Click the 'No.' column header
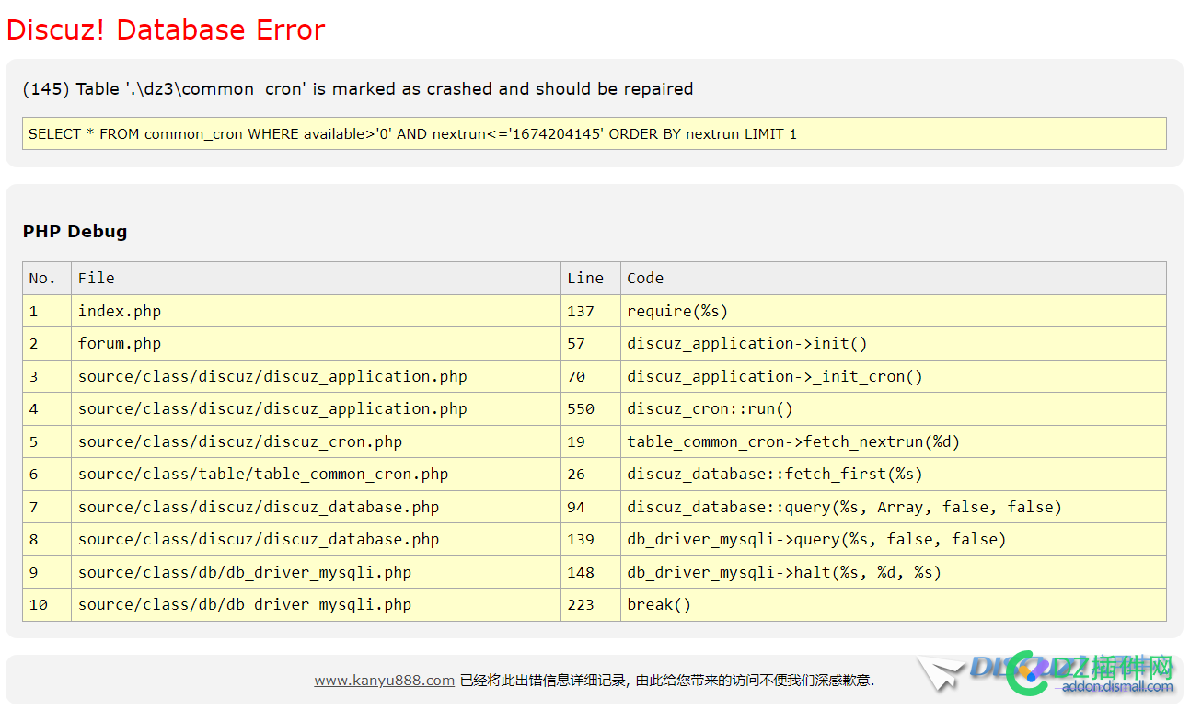Viewport: 1190px width, 710px height. tap(47, 278)
